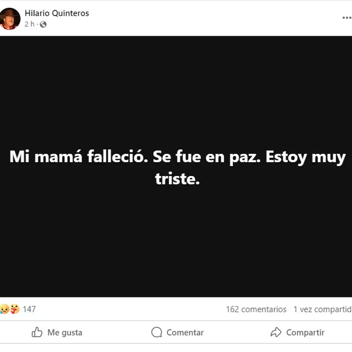Click the thumbs-up like icon

37,332
